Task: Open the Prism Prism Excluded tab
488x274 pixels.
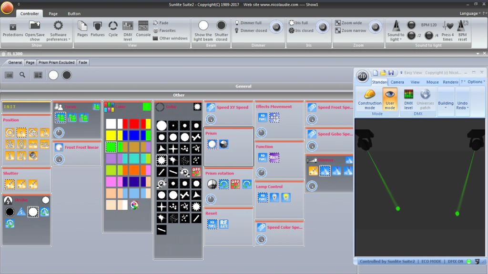Action: click(x=56, y=62)
